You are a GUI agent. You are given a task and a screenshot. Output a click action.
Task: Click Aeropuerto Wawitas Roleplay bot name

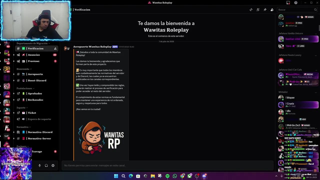pyautogui.click(x=92, y=47)
